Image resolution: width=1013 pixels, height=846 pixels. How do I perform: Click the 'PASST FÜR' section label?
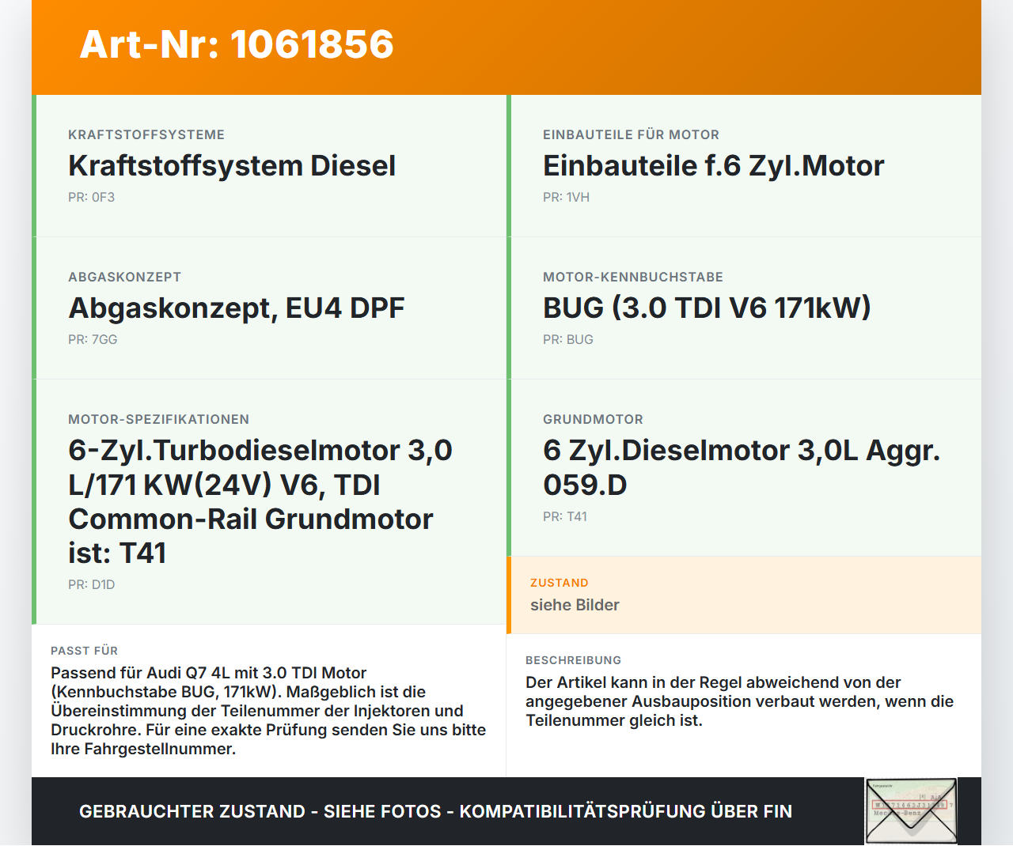tap(85, 651)
